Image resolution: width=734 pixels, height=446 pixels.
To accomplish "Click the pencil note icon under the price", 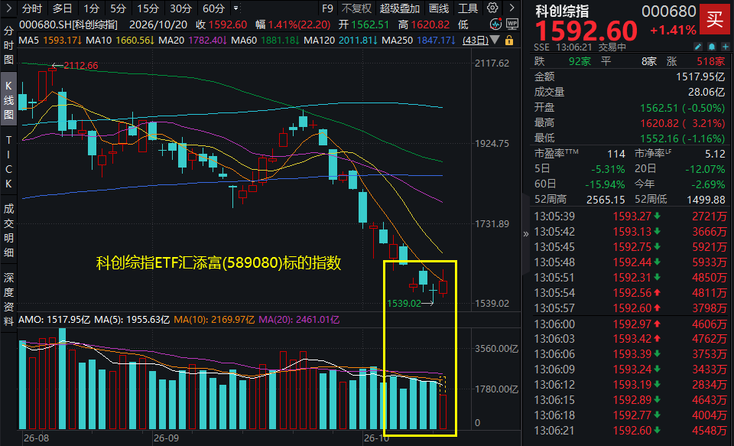I will (x=698, y=47).
